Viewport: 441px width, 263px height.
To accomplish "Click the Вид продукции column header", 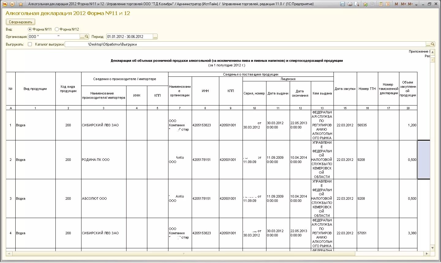I will pyautogui.click(x=35, y=89).
